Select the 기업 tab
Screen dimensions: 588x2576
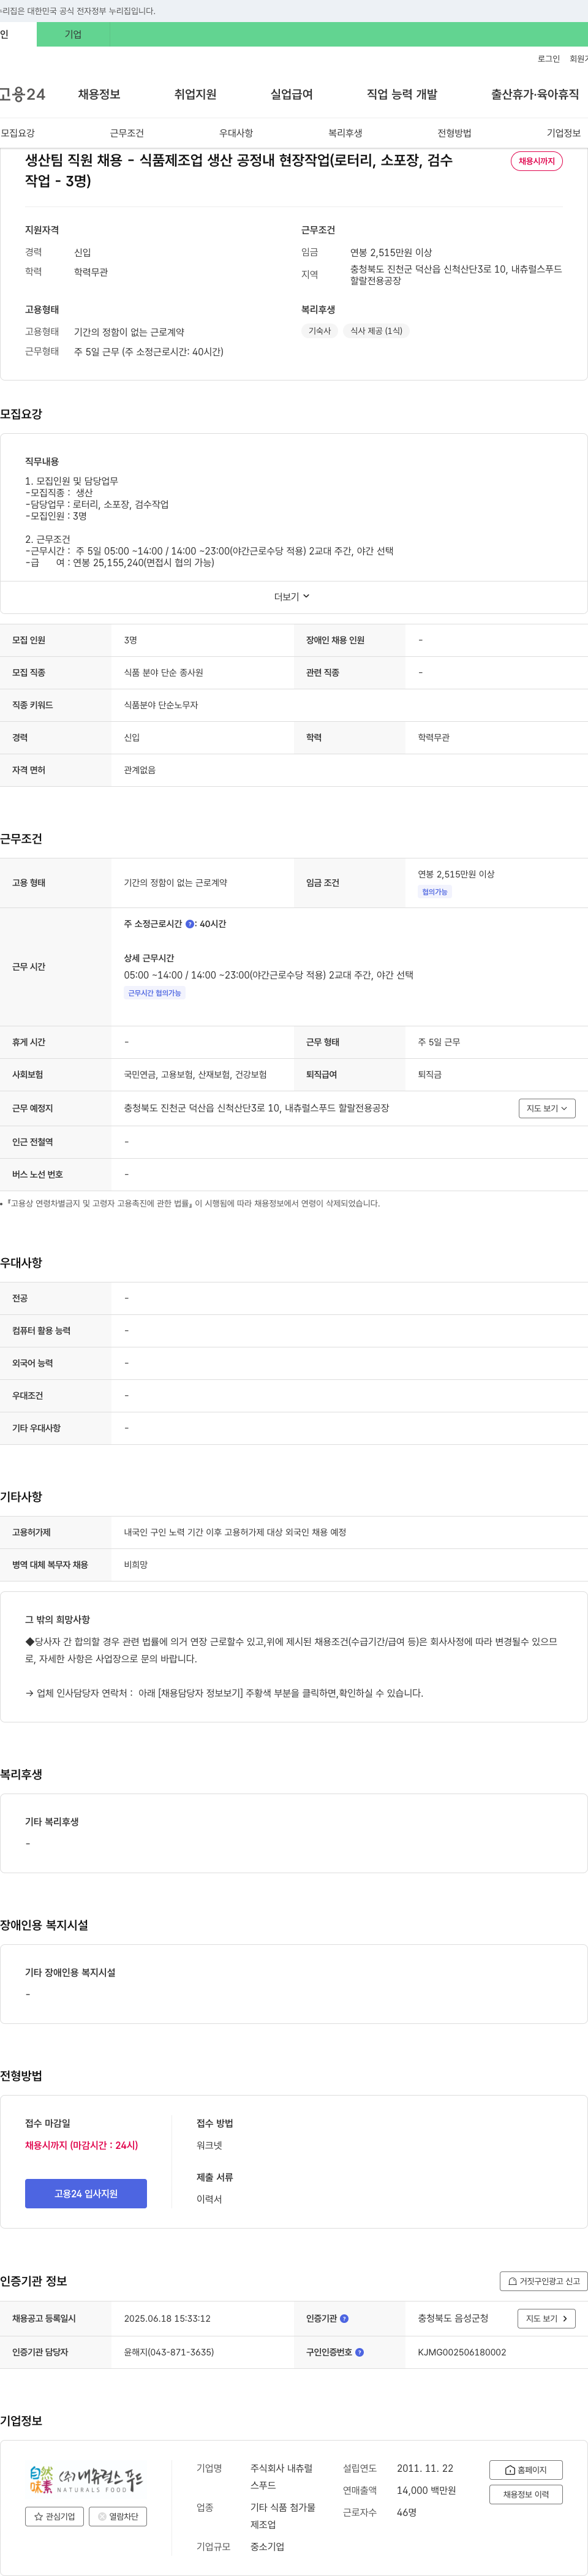(x=73, y=34)
